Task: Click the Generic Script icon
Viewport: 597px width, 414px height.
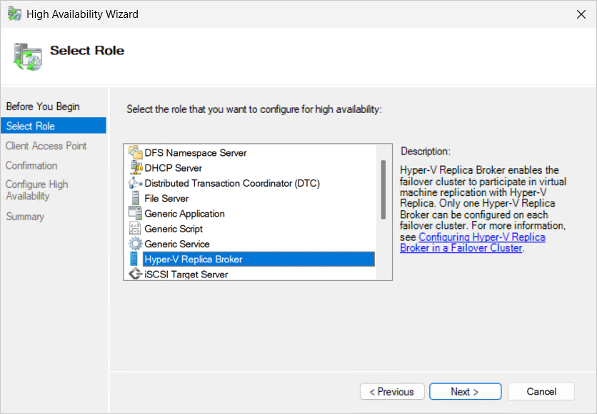Action: point(134,229)
